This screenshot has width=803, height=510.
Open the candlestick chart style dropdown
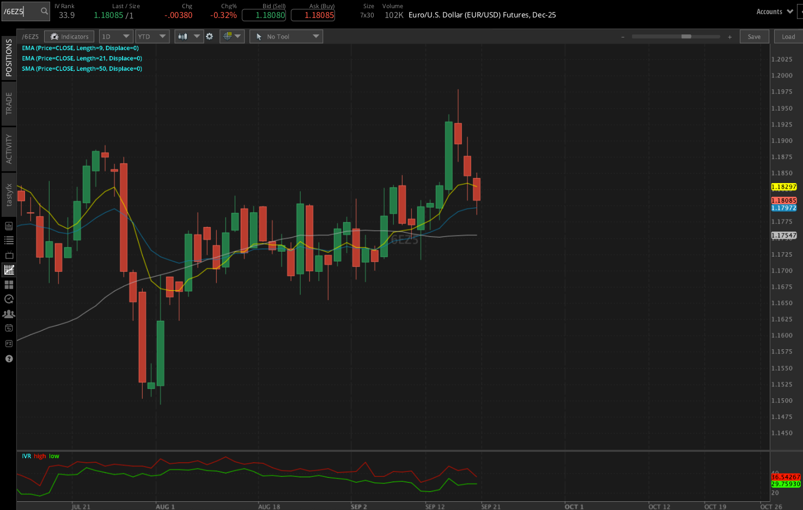click(189, 37)
